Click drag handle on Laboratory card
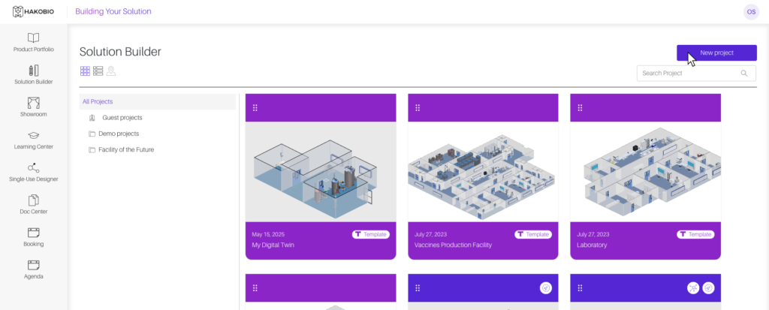The image size is (769, 310). (x=580, y=108)
